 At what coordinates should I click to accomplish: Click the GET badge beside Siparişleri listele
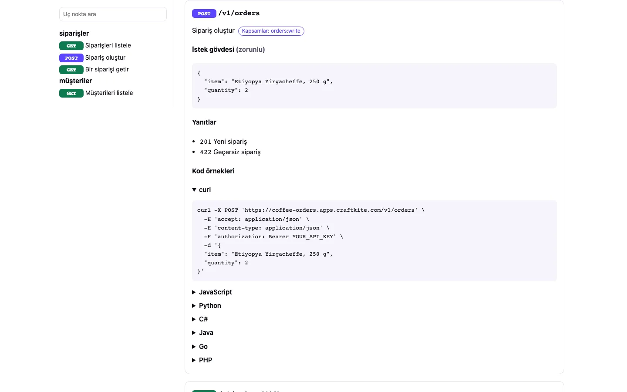(71, 46)
